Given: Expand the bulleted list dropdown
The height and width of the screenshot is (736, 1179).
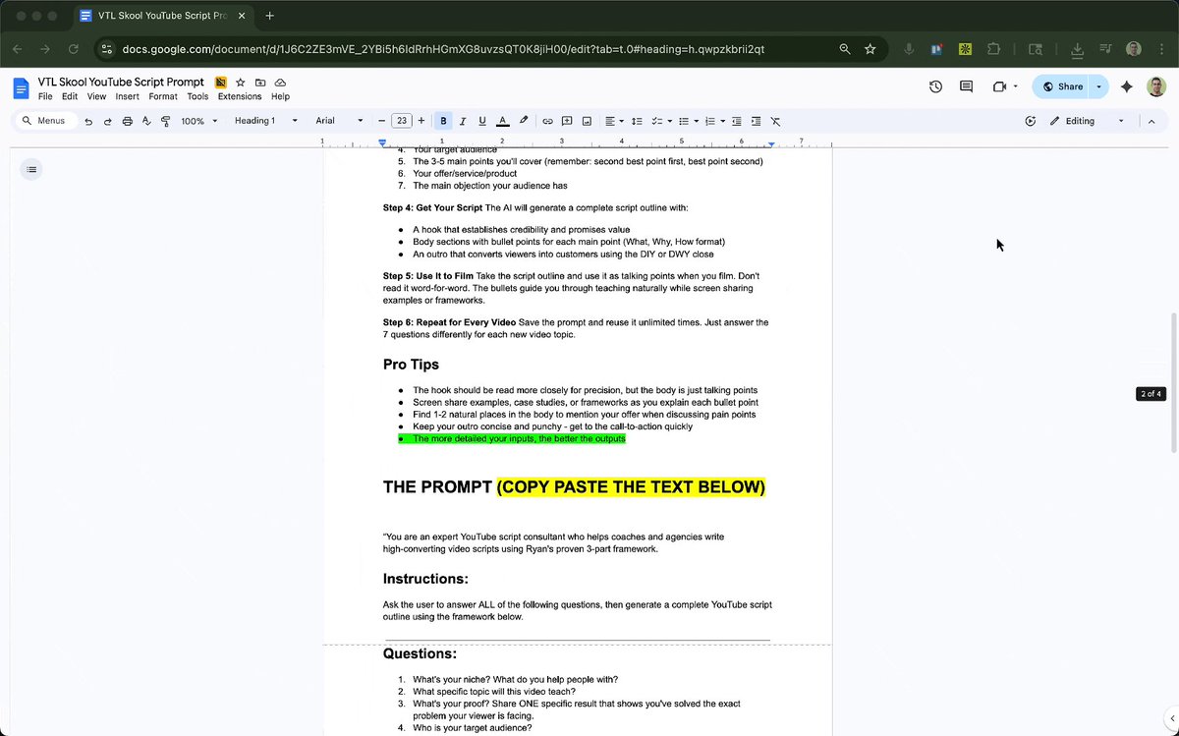Looking at the screenshot, I should point(697,121).
